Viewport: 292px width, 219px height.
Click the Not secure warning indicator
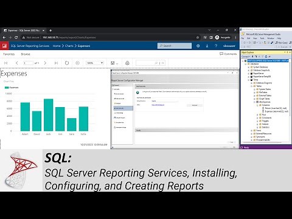[x=30, y=37]
